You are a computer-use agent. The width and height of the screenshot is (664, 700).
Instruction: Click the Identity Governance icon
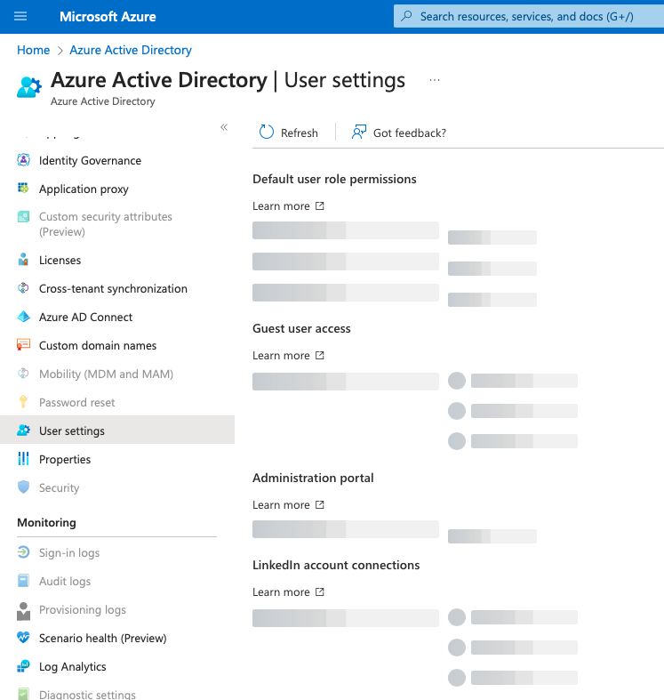tap(23, 160)
